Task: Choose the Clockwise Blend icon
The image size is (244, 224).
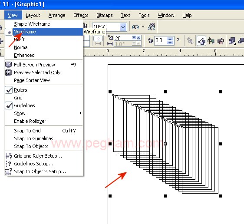Action: [211, 41]
